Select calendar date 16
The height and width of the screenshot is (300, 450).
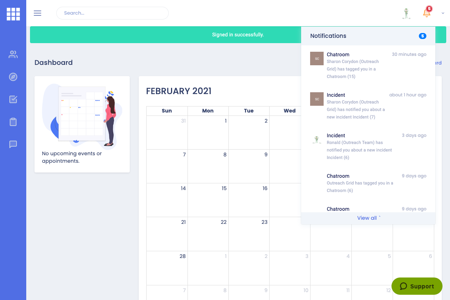[x=249, y=200]
